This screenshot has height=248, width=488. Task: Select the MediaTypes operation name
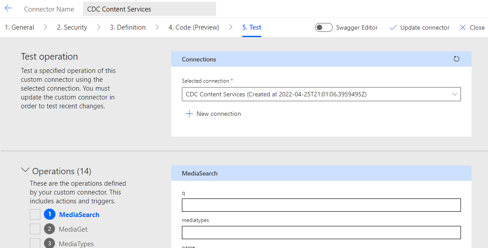coord(76,244)
